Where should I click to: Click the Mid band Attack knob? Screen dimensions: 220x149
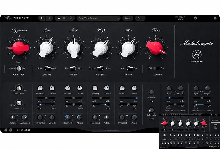tap(79, 118)
